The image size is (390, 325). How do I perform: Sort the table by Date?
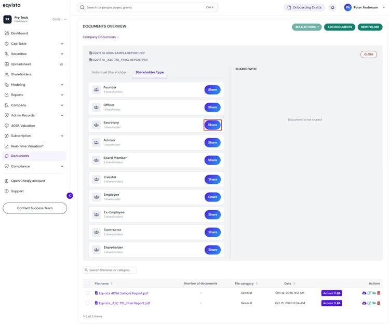coord(290,283)
